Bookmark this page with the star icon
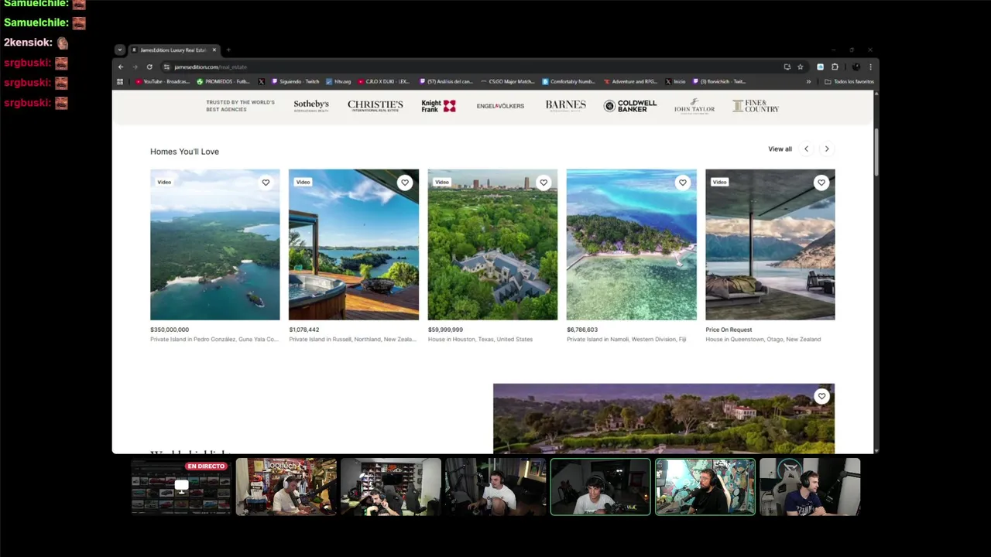Image resolution: width=991 pixels, height=557 pixels. click(801, 67)
